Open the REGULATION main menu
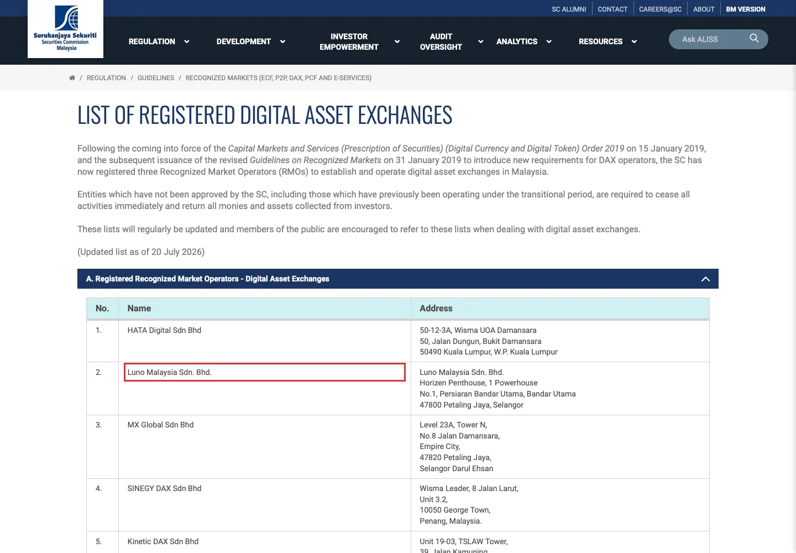This screenshot has width=796, height=553. (x=152, y=41)
